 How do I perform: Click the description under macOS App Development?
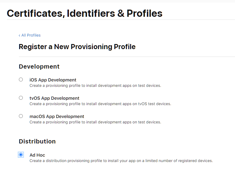pyautogui.click(x=95, y=122)
